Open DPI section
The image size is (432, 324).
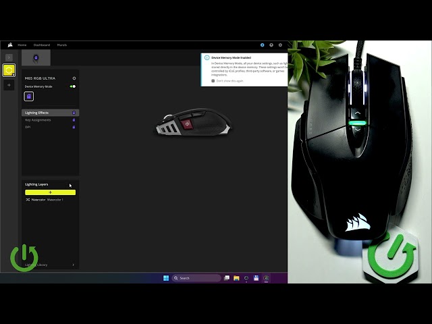tap(50, 127)
